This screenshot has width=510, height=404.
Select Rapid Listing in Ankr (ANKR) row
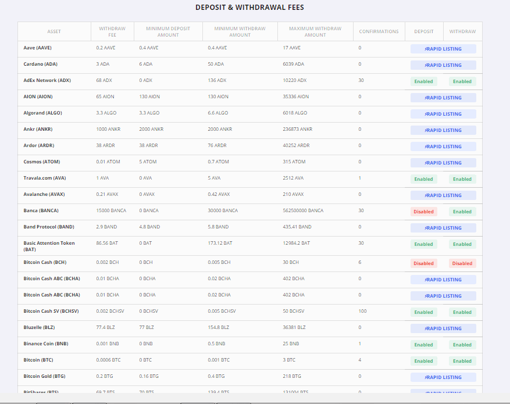click(443, 130)
